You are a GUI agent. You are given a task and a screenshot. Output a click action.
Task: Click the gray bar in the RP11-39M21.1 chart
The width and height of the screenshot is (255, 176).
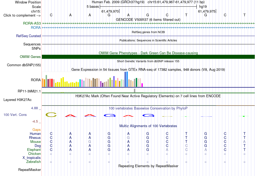coord(135,91)
